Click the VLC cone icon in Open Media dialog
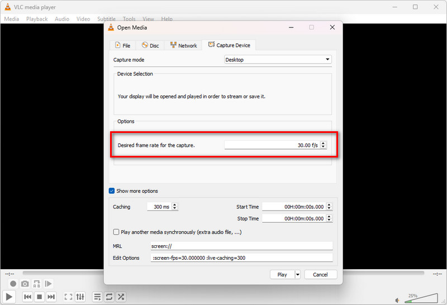Image resolution: width=447 pixels, height=305 pixels. coord(111,27)
